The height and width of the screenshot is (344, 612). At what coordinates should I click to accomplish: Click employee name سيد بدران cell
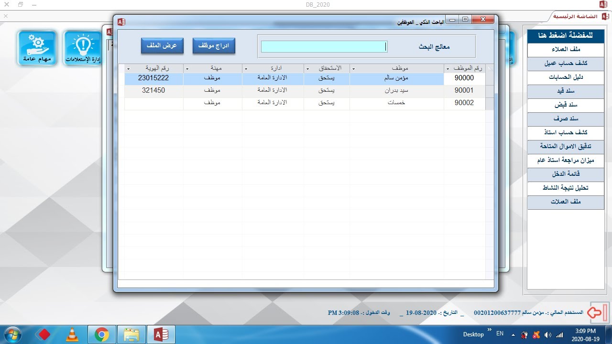pos(397,91)
